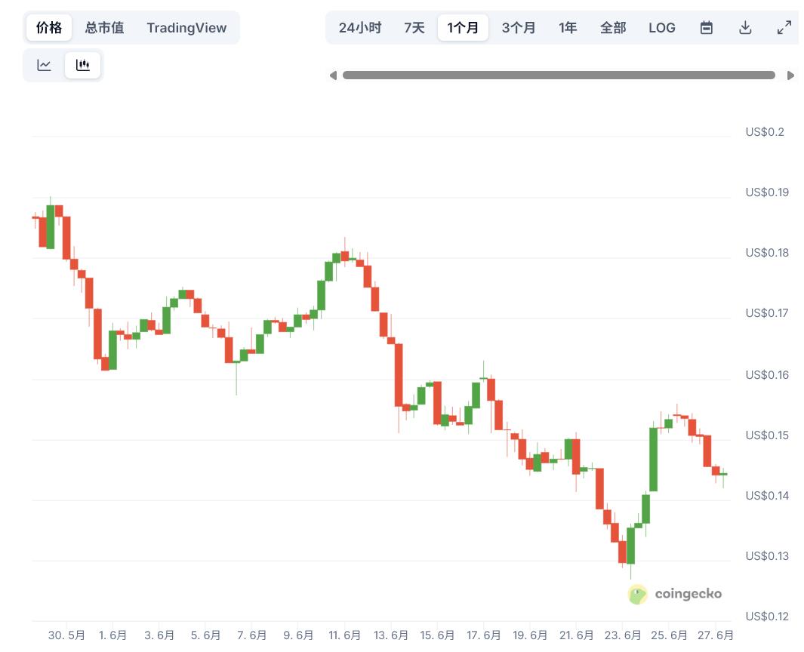Toggle LOG scale on the chart
This screenshot has width=804, height=652.
pyautogui.click(x=662, y=28)
